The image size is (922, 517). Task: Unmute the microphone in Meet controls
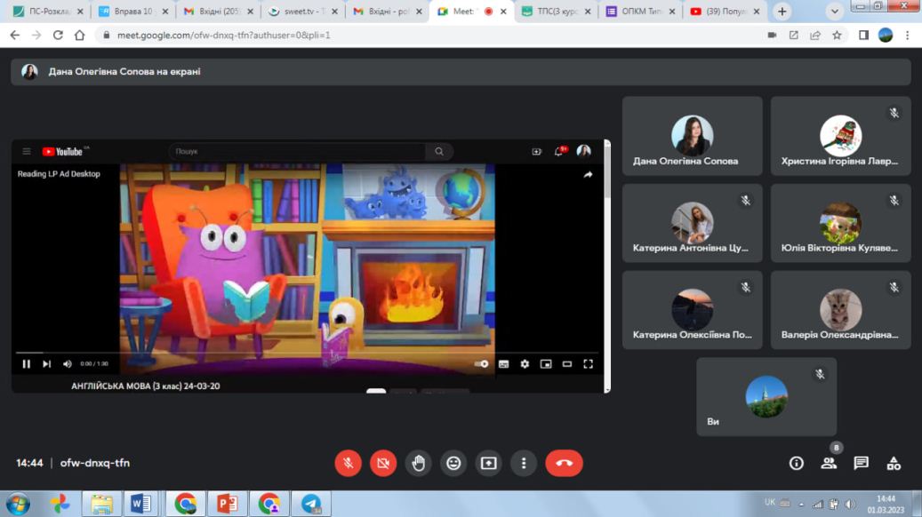click(x=348, y=463)
